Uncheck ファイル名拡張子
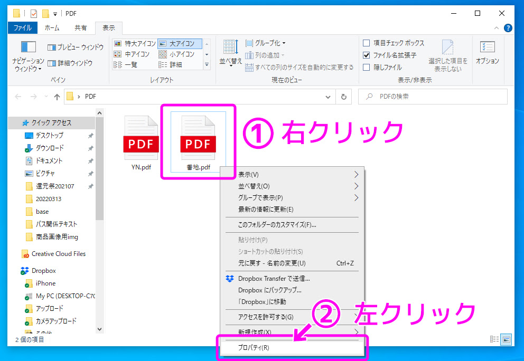Viewport: 524px width, 361px height. [366, 54]
